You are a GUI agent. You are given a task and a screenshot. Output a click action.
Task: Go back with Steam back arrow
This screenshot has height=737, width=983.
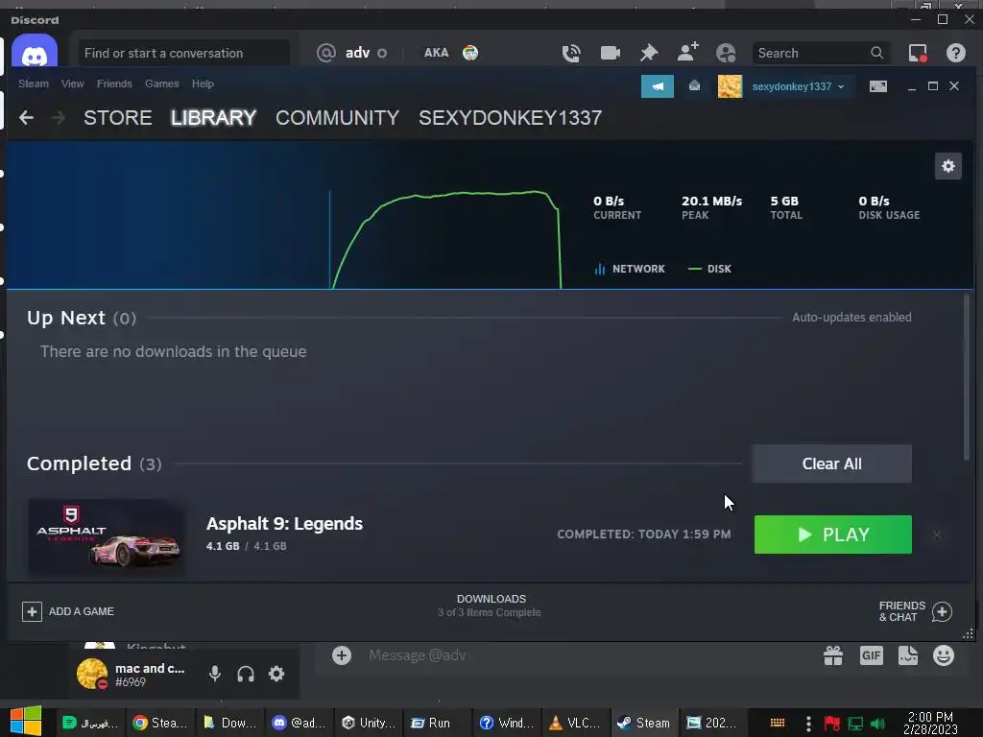click(26, 117)
